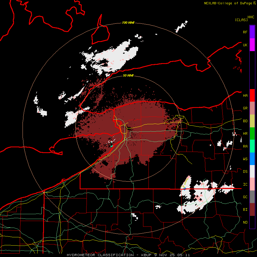Click the IC pink legend swatch
Image resolution: width=257 pixels, height=257 pixels.
pyautogui.click(x=252, y=184)
